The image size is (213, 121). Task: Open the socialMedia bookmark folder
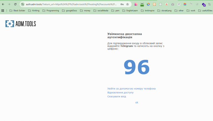tap(101, 11)
